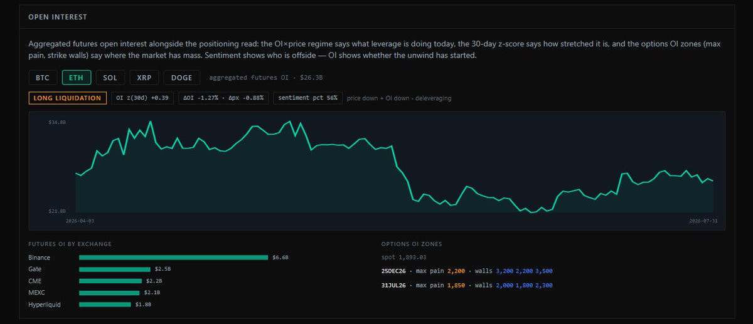Click the Gate exchange label
753x324 pixels.
[35, 269]
